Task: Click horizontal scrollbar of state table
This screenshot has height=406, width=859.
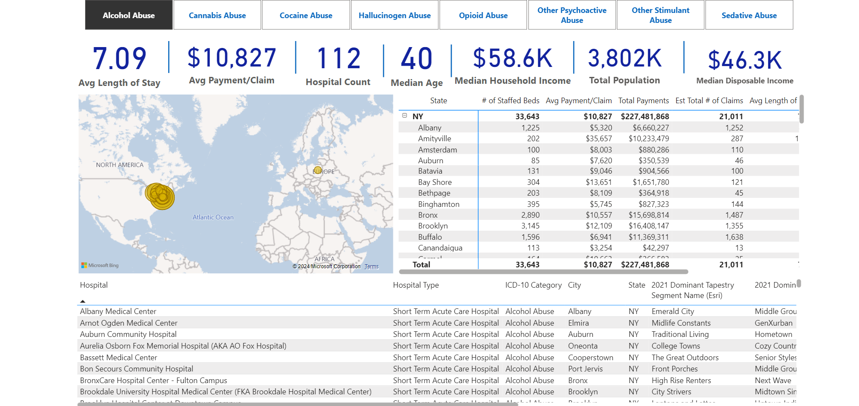Action: pyautogui.click(x=543, y=272)
